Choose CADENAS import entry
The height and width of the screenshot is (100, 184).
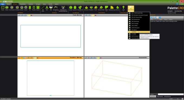(139, 32)
